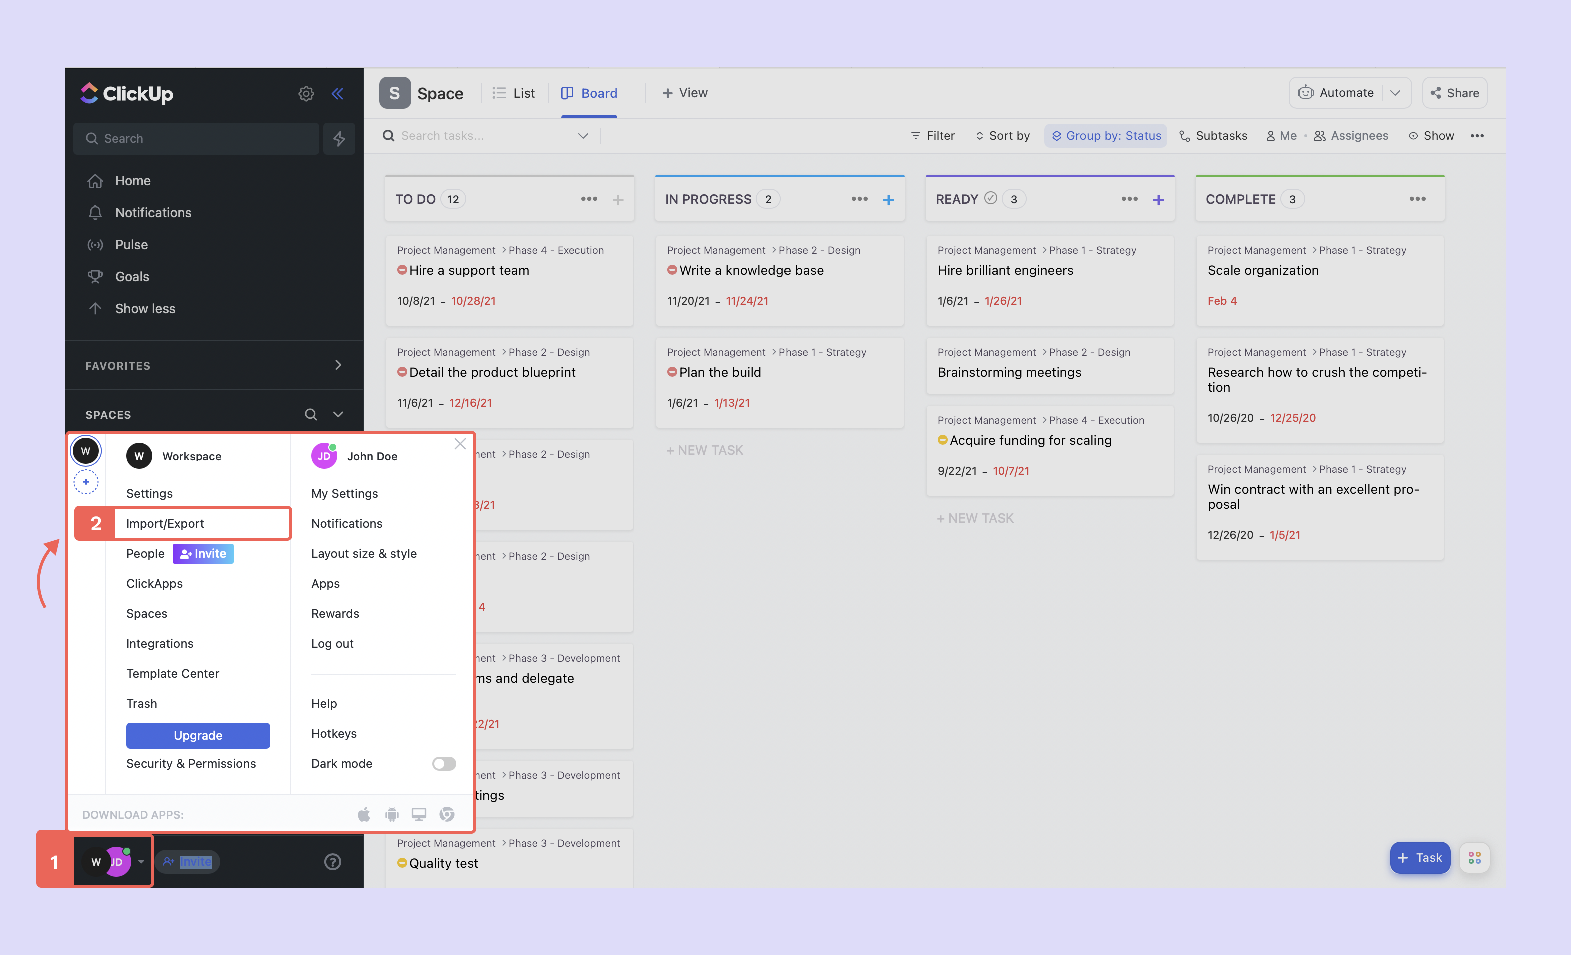The width and height of the screenshot is (1571, 955).
Task: Open the Automate dropdown arrow
Action: point(1396,93)
